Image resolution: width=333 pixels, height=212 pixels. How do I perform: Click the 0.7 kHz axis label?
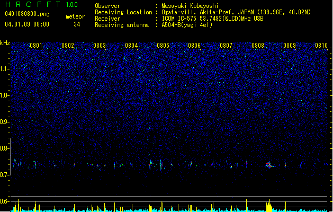pos(5,175)
